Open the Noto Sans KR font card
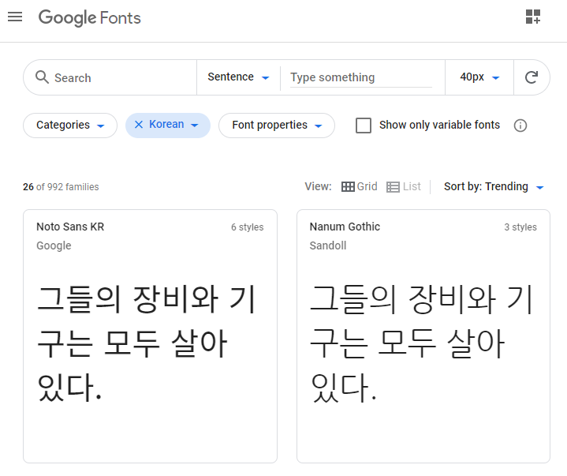Screen dimensions: 567x476 tap(150, 335)
